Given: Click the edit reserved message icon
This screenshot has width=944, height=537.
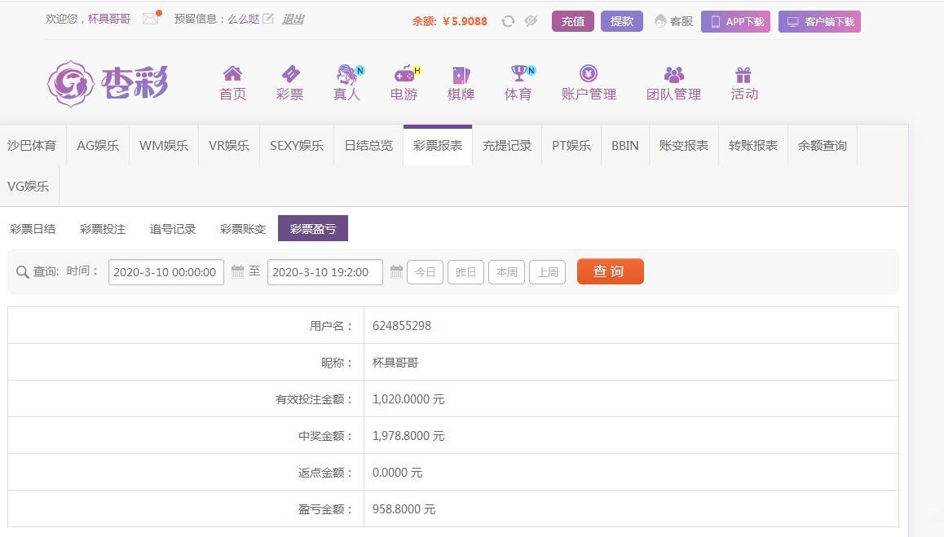Looking at the screenshot, I should (x=268, y=19).
